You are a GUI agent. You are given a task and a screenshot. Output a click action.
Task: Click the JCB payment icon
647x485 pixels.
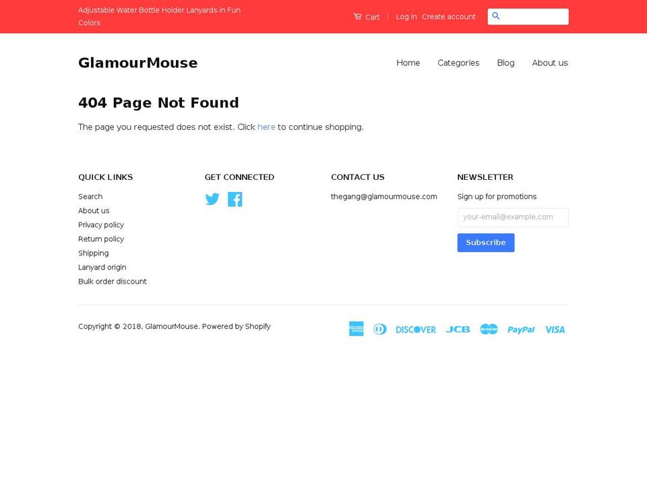coord(458,329)
